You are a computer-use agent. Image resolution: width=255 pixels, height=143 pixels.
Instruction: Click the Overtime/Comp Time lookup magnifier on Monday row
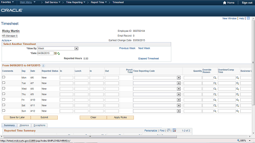tap(237, 78)
